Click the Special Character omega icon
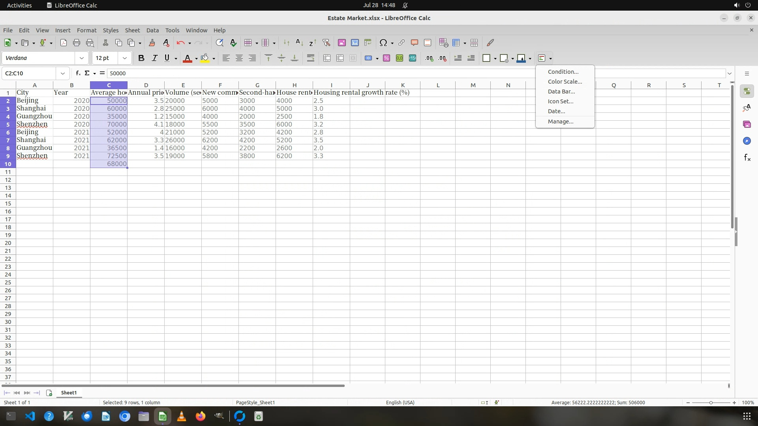This screenshot has width=758, height=426. click(383, 43)
